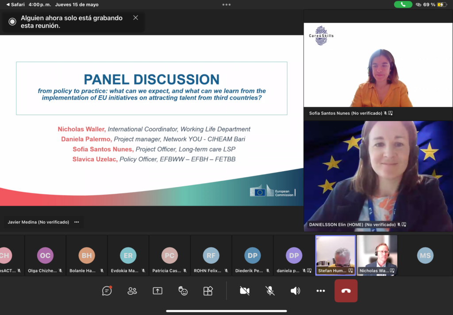Select Sofia Santos Nunes video tile
Viewport: 453px width, 315px height.
[x=378, y=71]
